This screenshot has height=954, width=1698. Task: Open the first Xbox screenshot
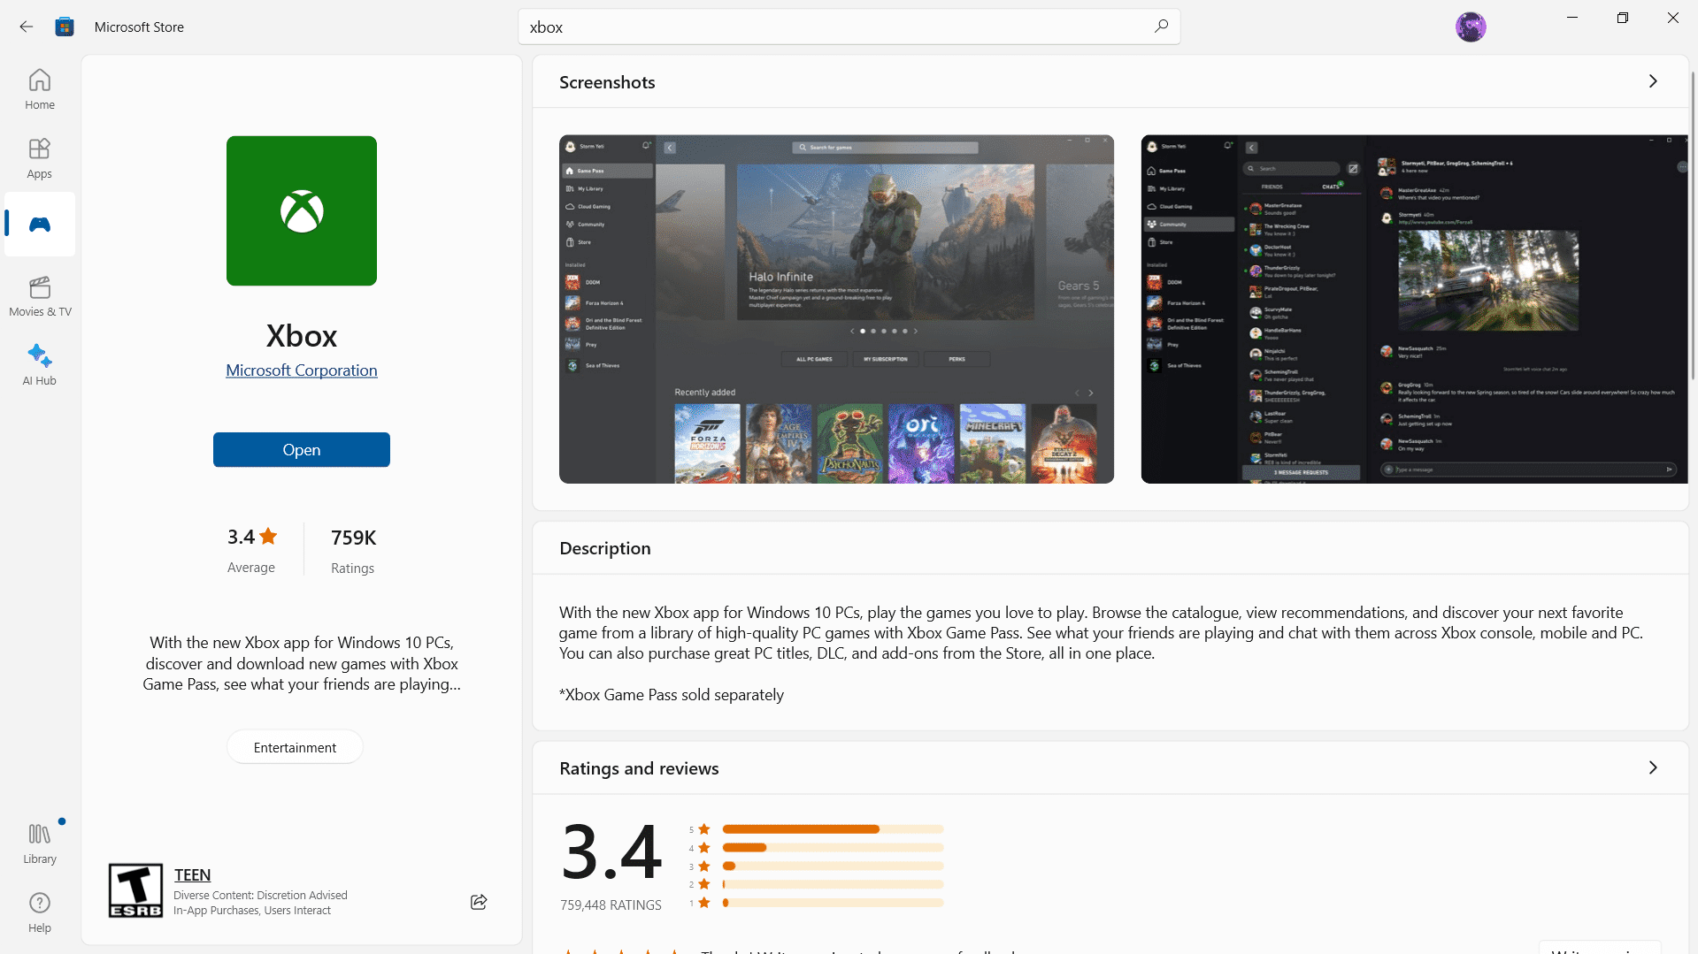pyautogui.click(x=835, y=309)
